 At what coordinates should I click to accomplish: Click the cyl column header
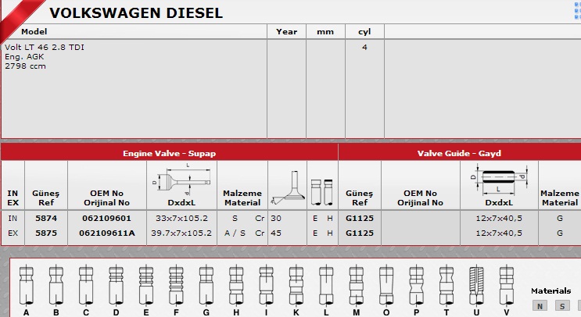[364, 32]
